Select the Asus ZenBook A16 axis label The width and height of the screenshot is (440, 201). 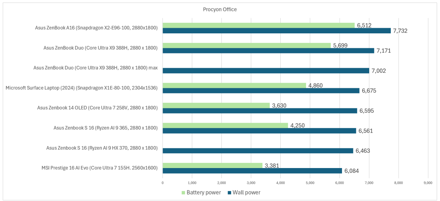[96, 28]
